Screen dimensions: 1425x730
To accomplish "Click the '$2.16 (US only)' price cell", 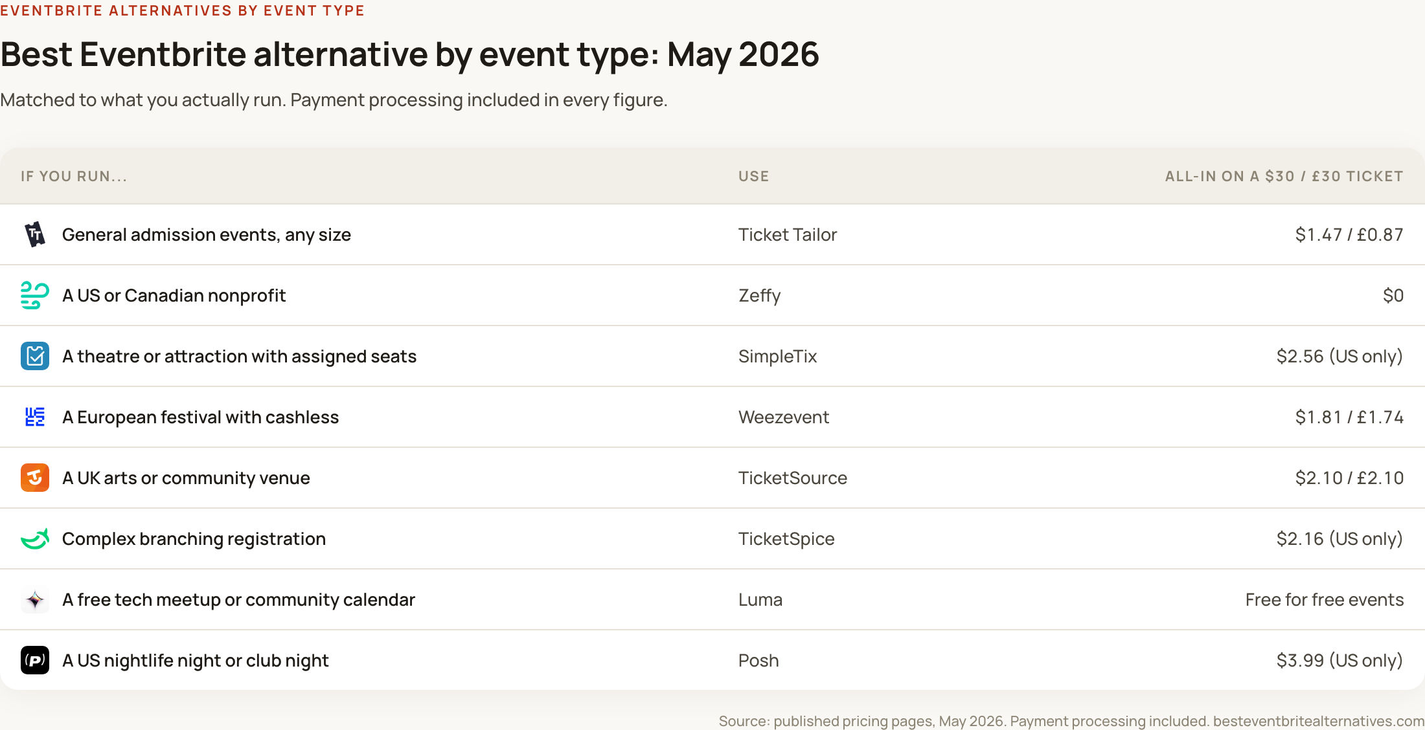I will [x=1339, y=539].
